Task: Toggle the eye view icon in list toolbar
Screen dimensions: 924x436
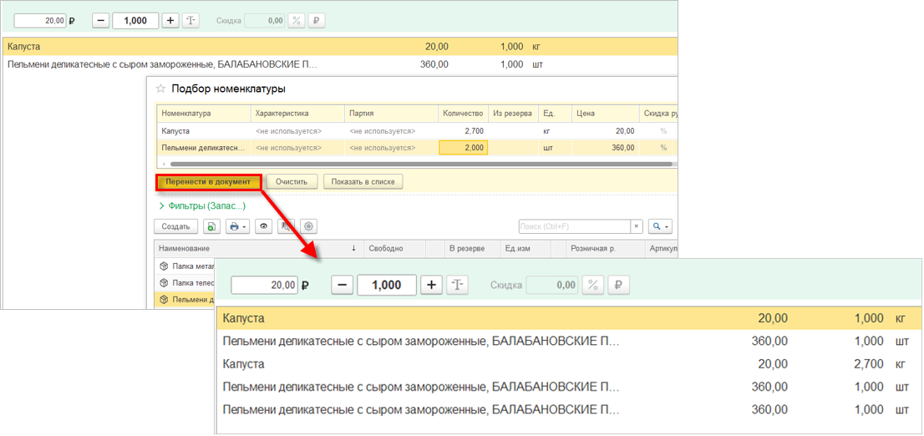Action: pyautogui.click(x=264, y=226)
